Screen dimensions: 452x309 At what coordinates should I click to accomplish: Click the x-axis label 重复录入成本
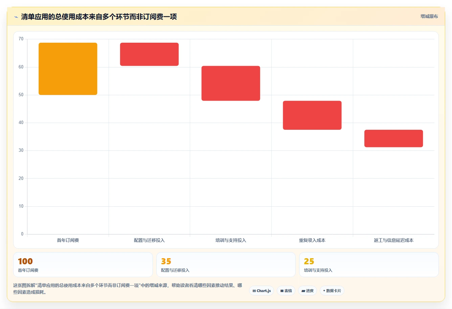pyautogui.click(x=312, y=240)
